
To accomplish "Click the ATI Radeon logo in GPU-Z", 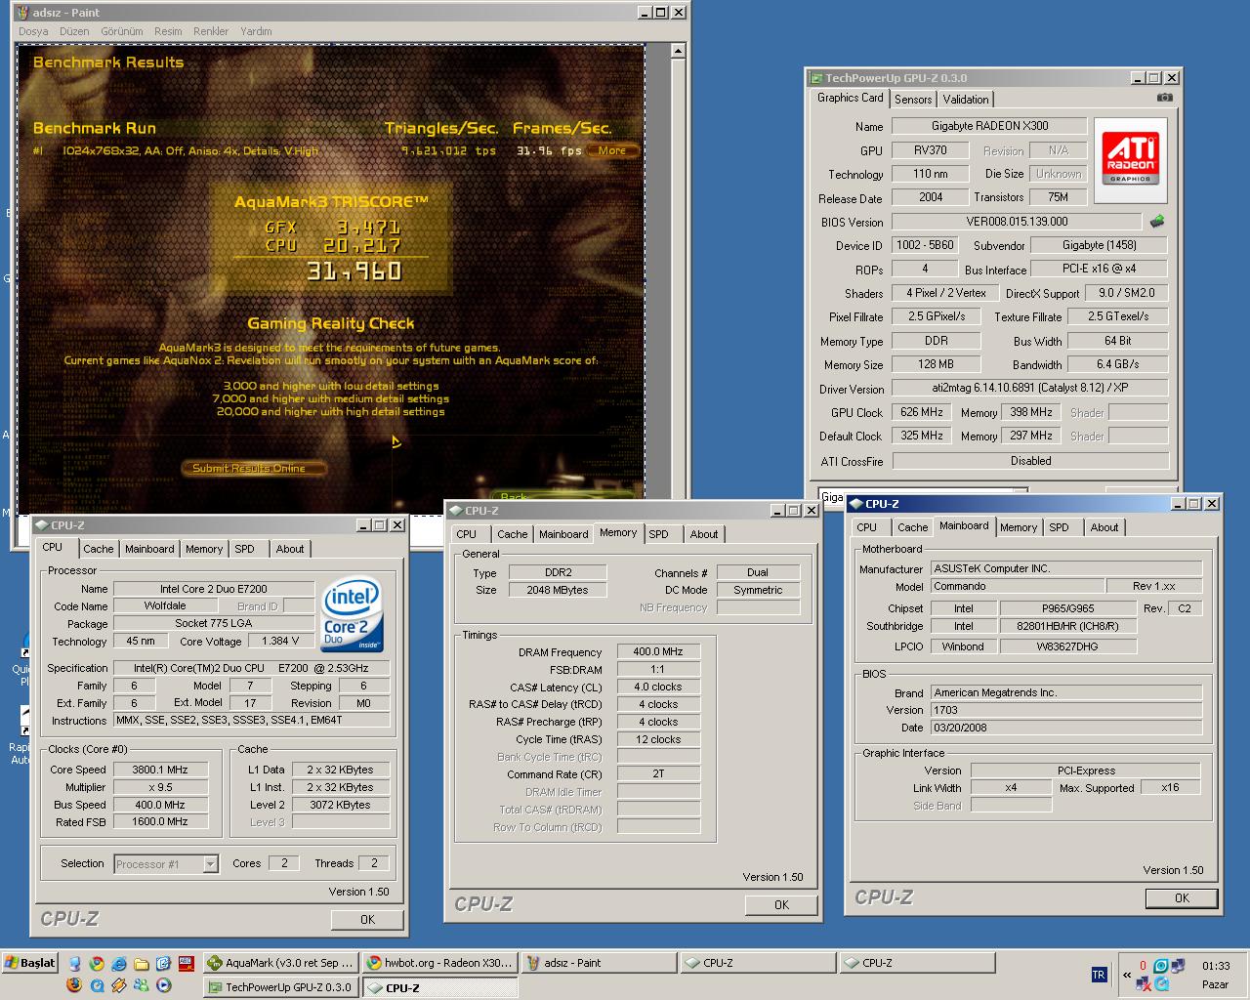I will pyautogui.click(x=1131, y=160).
